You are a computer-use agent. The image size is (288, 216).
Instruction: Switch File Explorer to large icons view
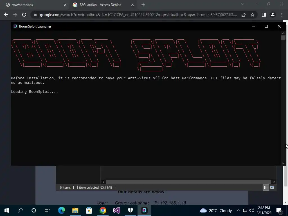click(272, 187)
